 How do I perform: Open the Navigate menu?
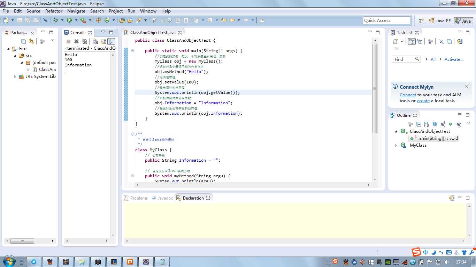point(76,11)
